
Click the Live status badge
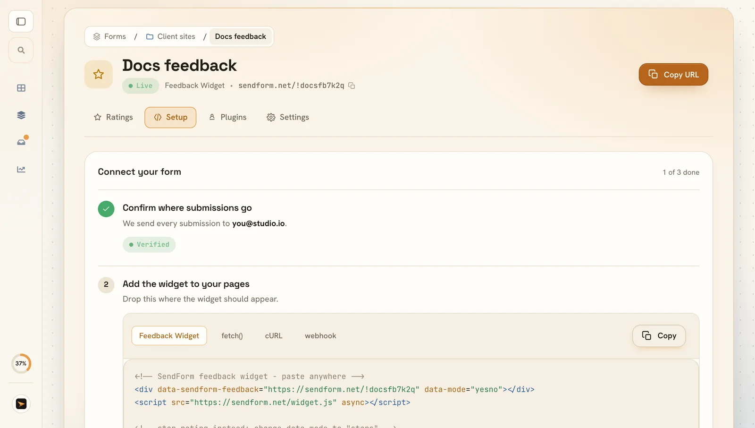[x=141, y=86]
